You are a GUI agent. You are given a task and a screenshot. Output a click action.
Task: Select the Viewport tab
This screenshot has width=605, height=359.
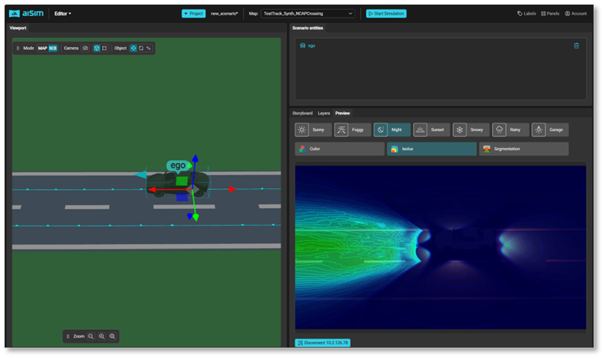pos(18,27)
